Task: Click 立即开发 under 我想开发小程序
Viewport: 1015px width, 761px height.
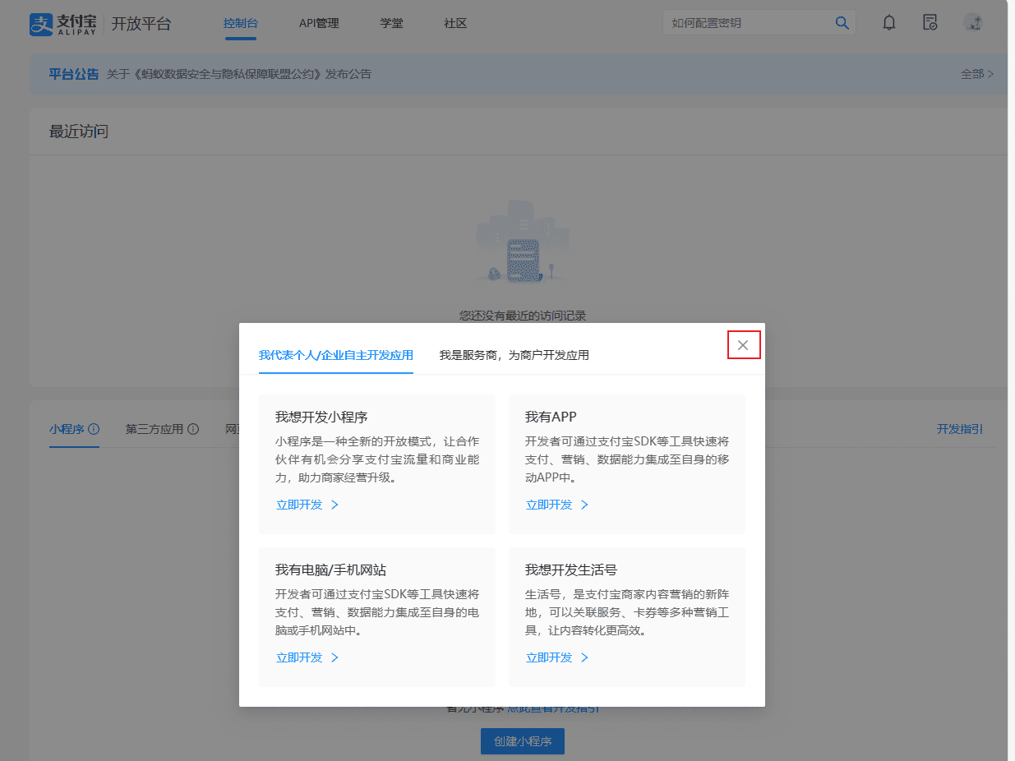Action: (307, 505)
